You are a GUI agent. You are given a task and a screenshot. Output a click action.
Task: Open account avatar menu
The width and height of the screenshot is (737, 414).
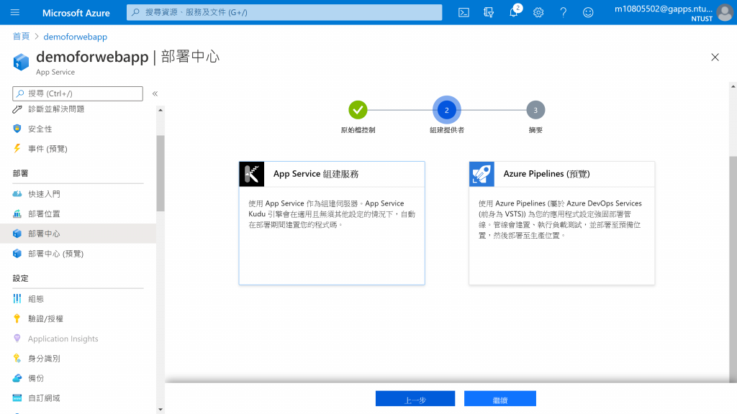tap(724, 13)
